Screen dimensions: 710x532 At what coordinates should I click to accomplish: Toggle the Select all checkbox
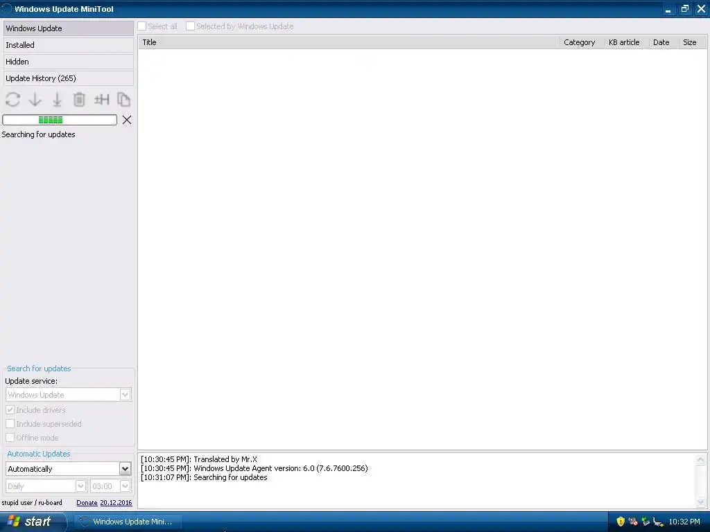click(x=142, y=26)
